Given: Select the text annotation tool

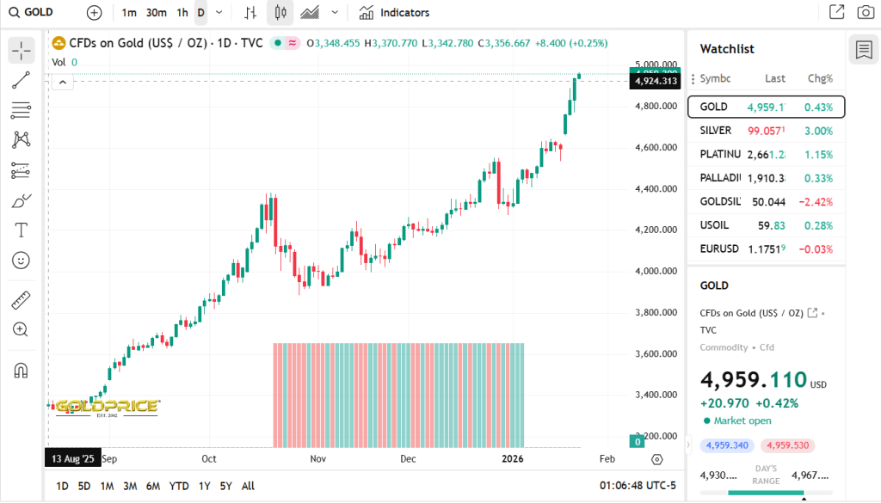Looking at the screenshot, I should [21, 230].
